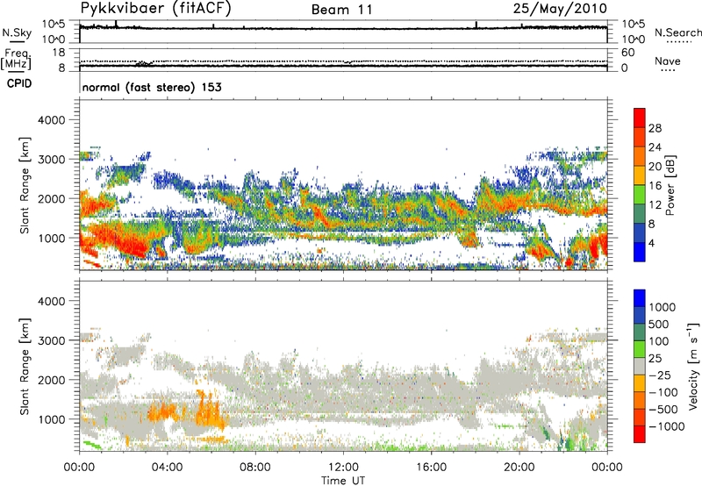The image size is (702, 486).
Task: Click 2000 tick on velocity panel
Action: click(x=51, y=380)
